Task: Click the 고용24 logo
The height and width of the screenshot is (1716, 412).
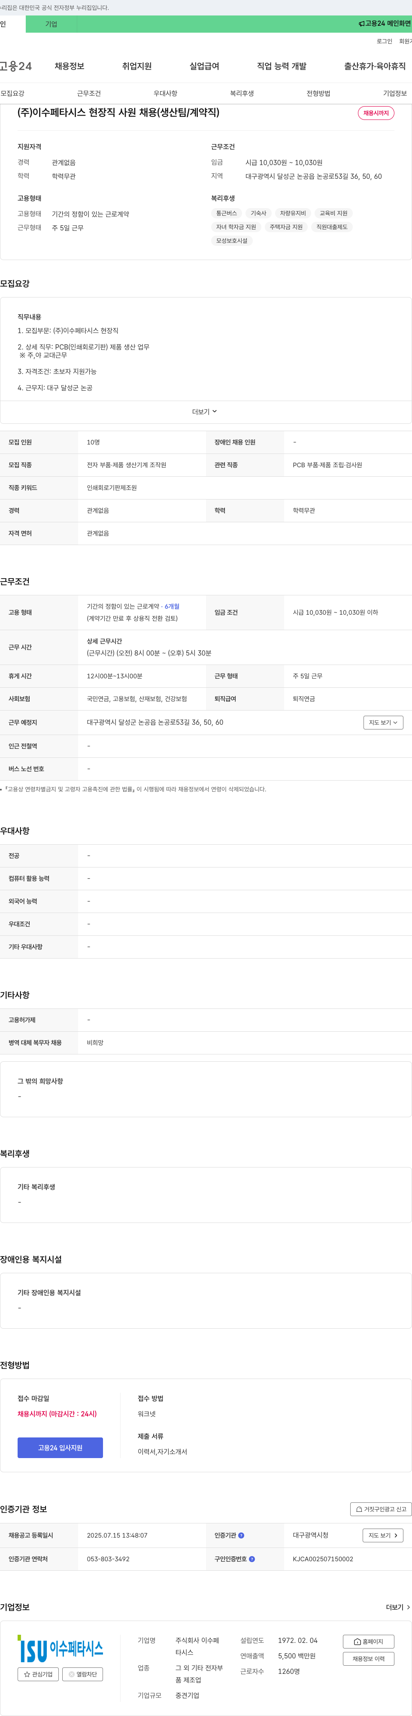Action: (x=16, y=66)
